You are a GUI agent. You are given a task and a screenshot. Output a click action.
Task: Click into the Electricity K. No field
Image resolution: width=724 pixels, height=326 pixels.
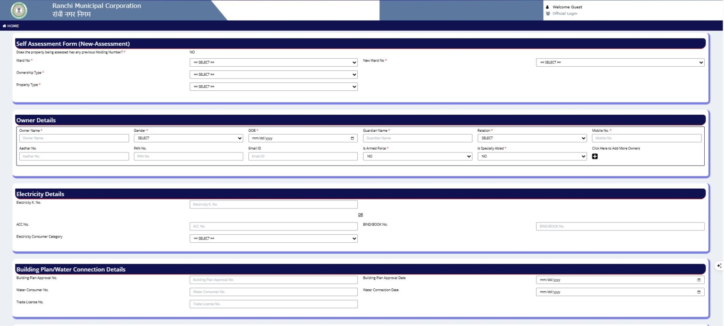click(273, 205)
